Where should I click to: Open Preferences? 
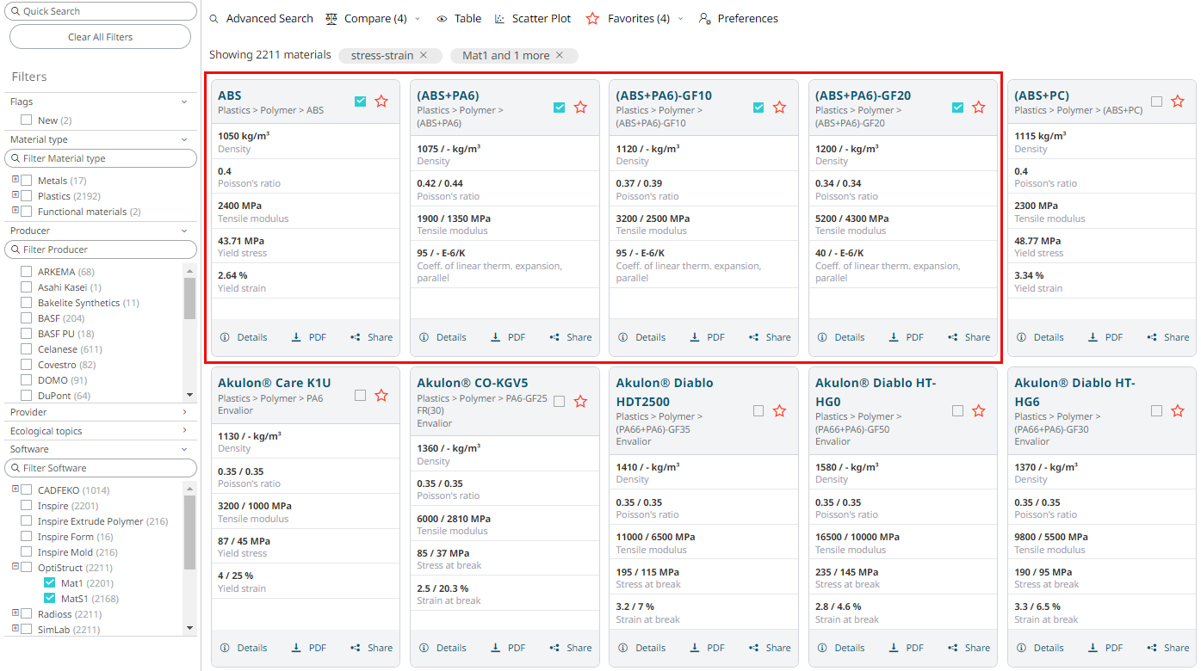click(739, 18)
